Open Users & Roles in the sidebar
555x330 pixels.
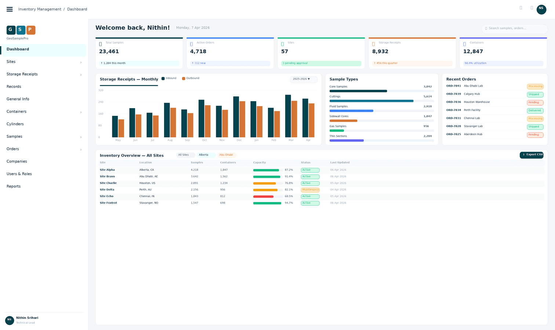click(19, 174)
